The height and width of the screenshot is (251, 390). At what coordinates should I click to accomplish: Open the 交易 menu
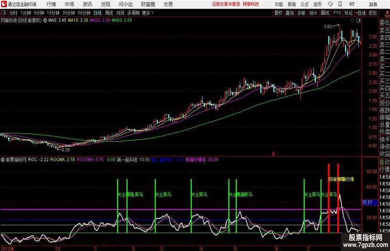coord(168,4)
